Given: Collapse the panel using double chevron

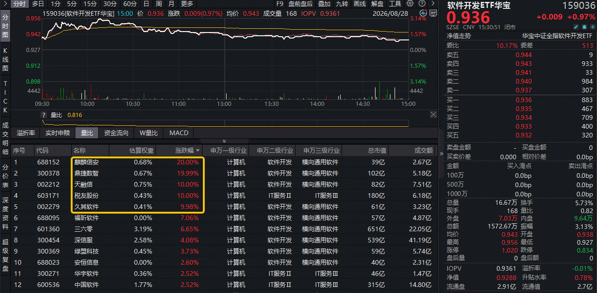Looking at the screenshot, I should pos(224,141).
